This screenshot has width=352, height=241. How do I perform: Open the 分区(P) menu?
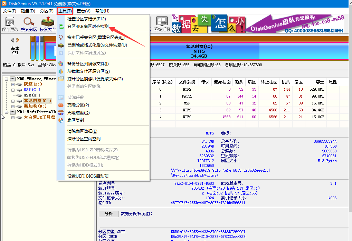47,11
